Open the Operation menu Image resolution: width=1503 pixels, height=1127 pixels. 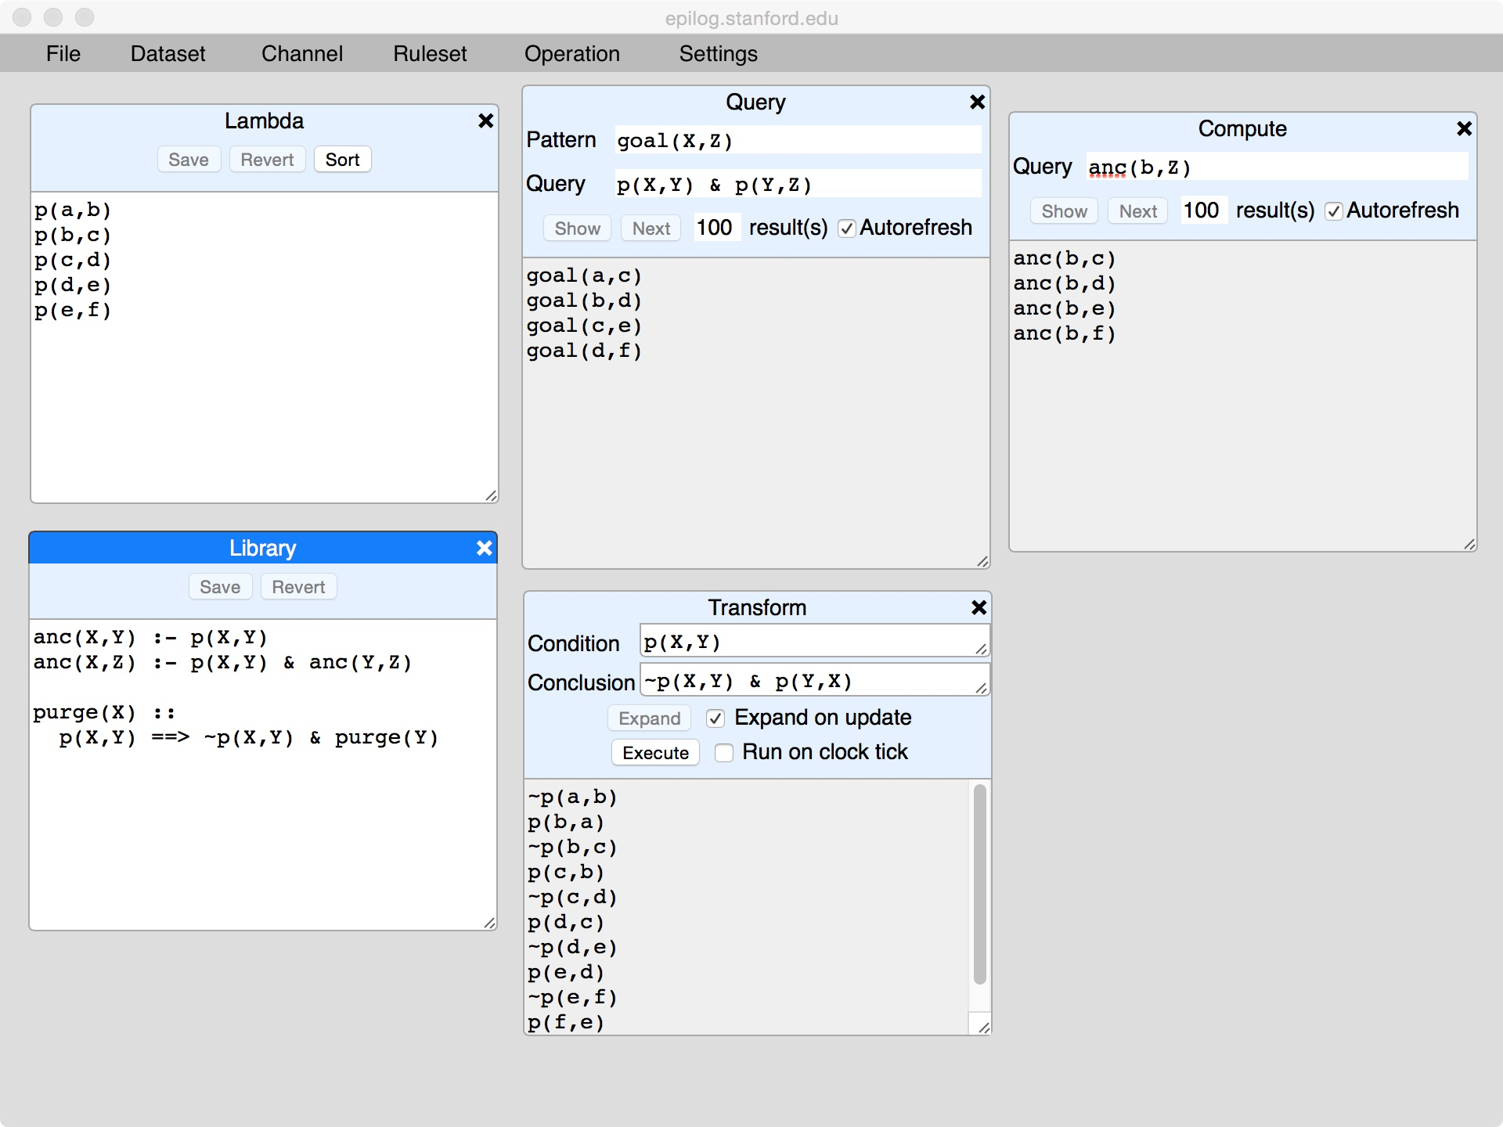(x=571, y=53)
